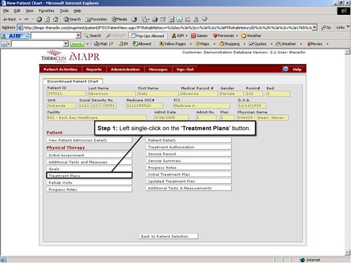
Task: Open the Favorites menu
Action: 46,11
